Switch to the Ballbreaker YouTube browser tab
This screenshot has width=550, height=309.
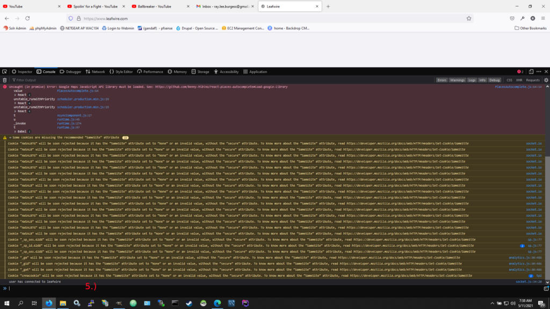160,6
